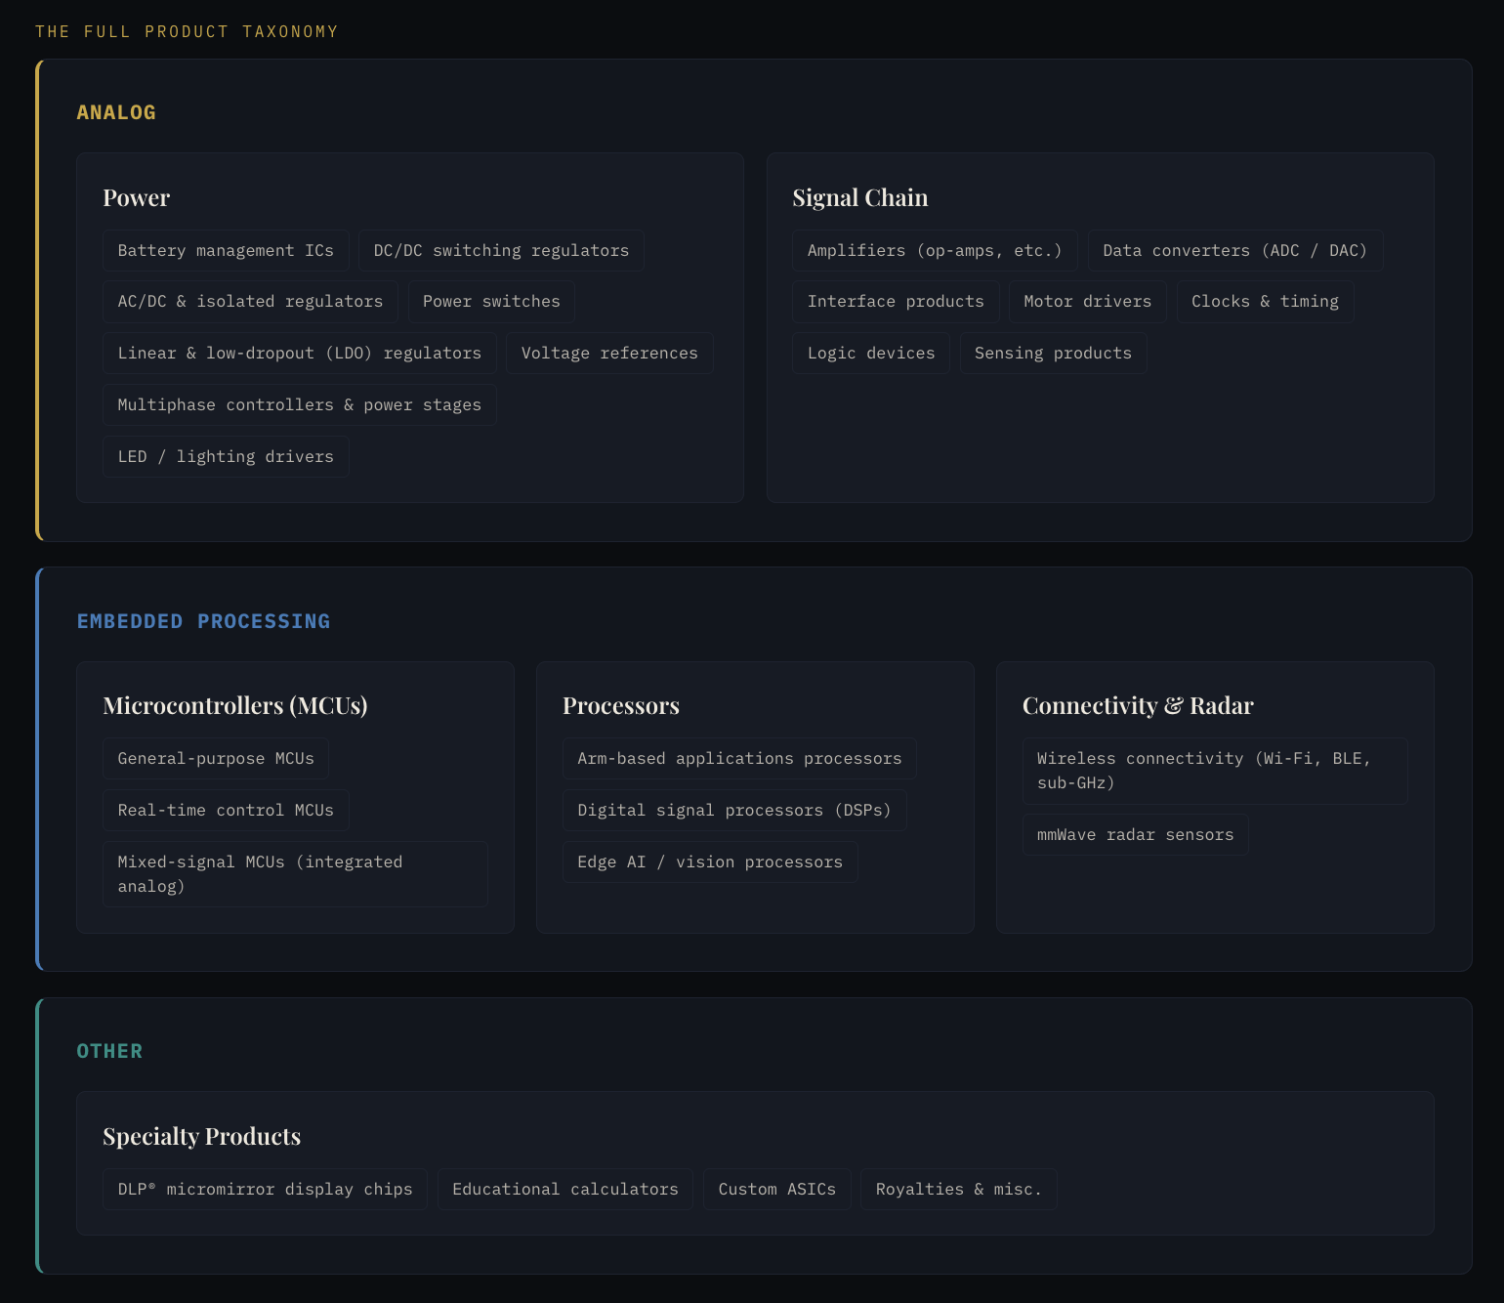
Task: Select Mixed-signal MCUs (integrated analog)
Action: 295,874
